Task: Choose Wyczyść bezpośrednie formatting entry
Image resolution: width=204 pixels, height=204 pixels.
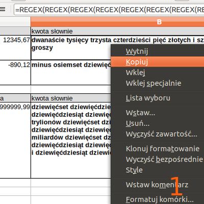Action: [x=158, y=160]
